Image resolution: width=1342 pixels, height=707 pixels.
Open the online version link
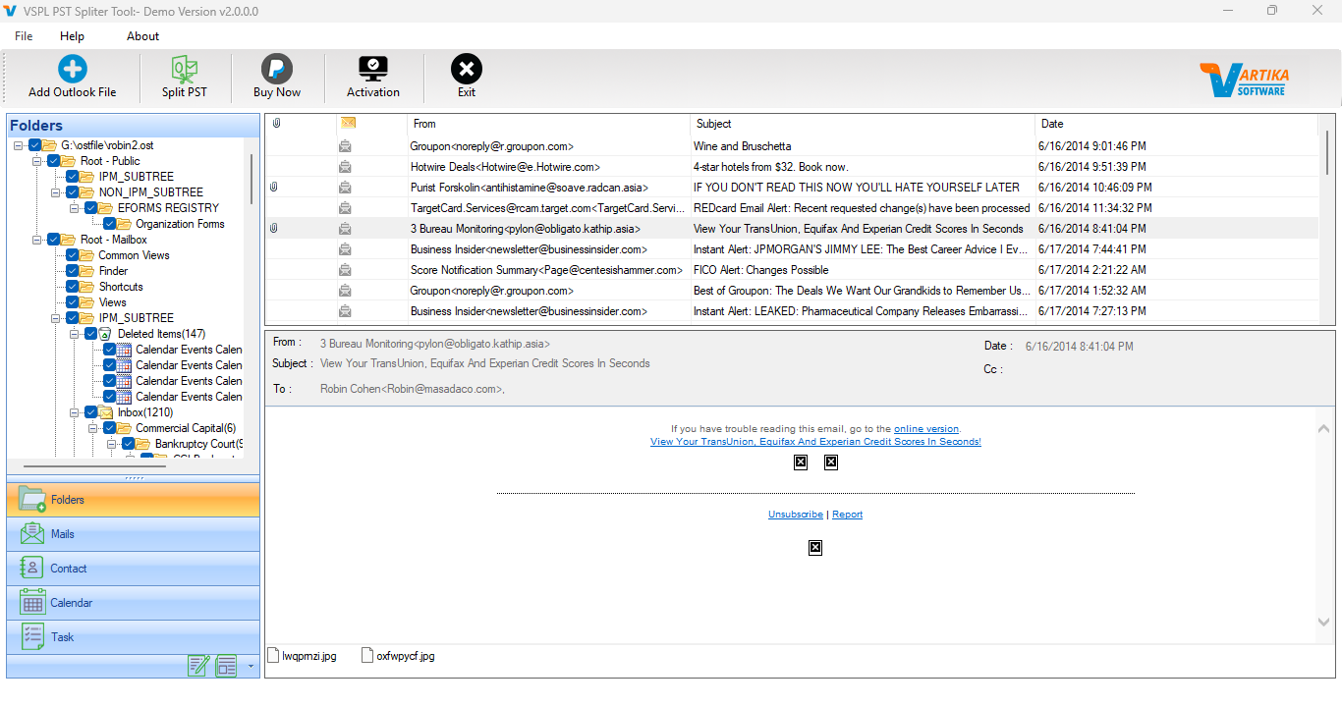(x=926, y=428)
